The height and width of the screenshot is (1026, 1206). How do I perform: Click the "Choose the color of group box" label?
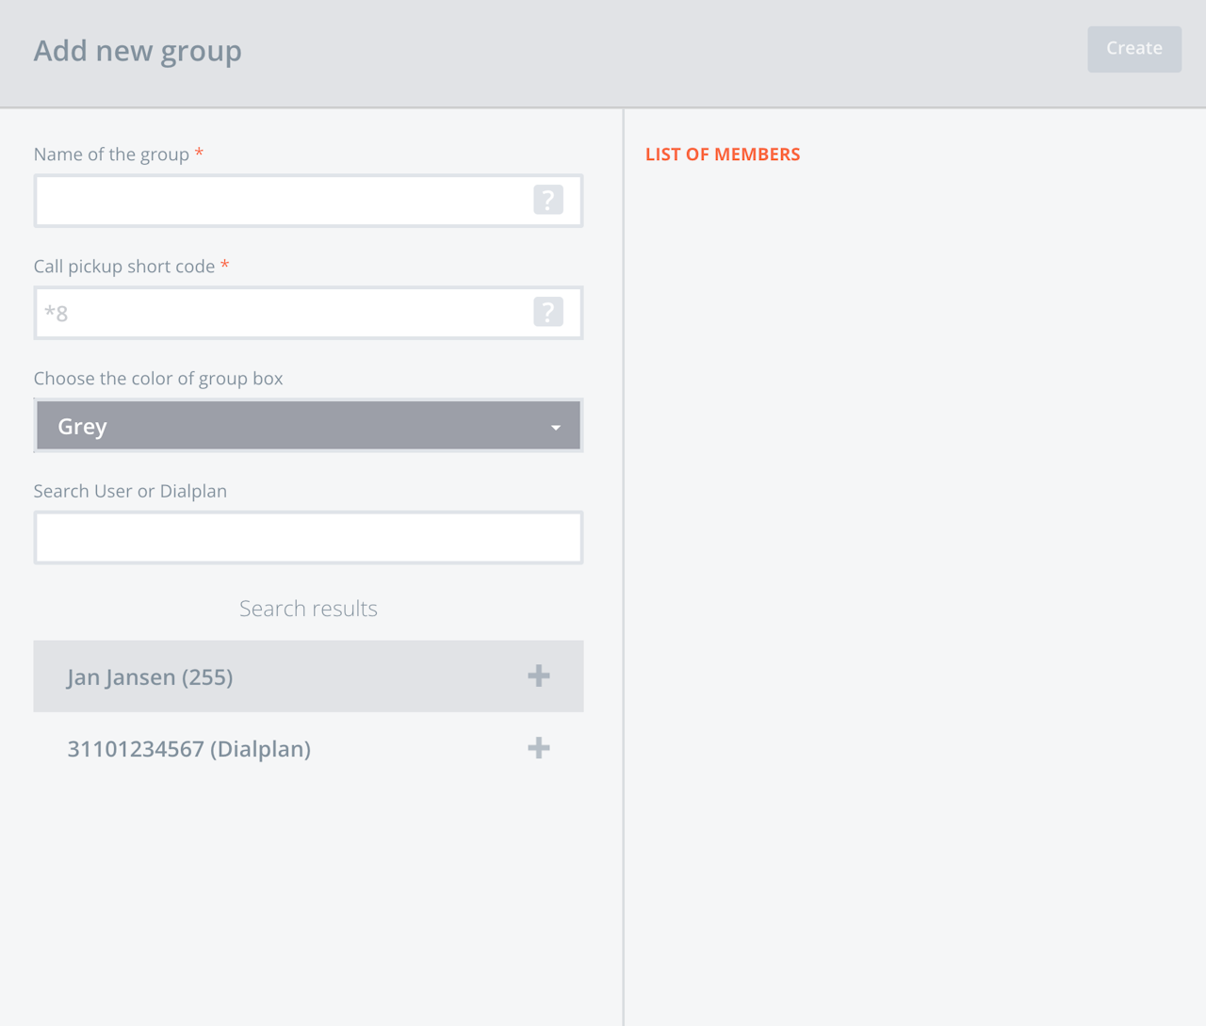tap(158, 379)
